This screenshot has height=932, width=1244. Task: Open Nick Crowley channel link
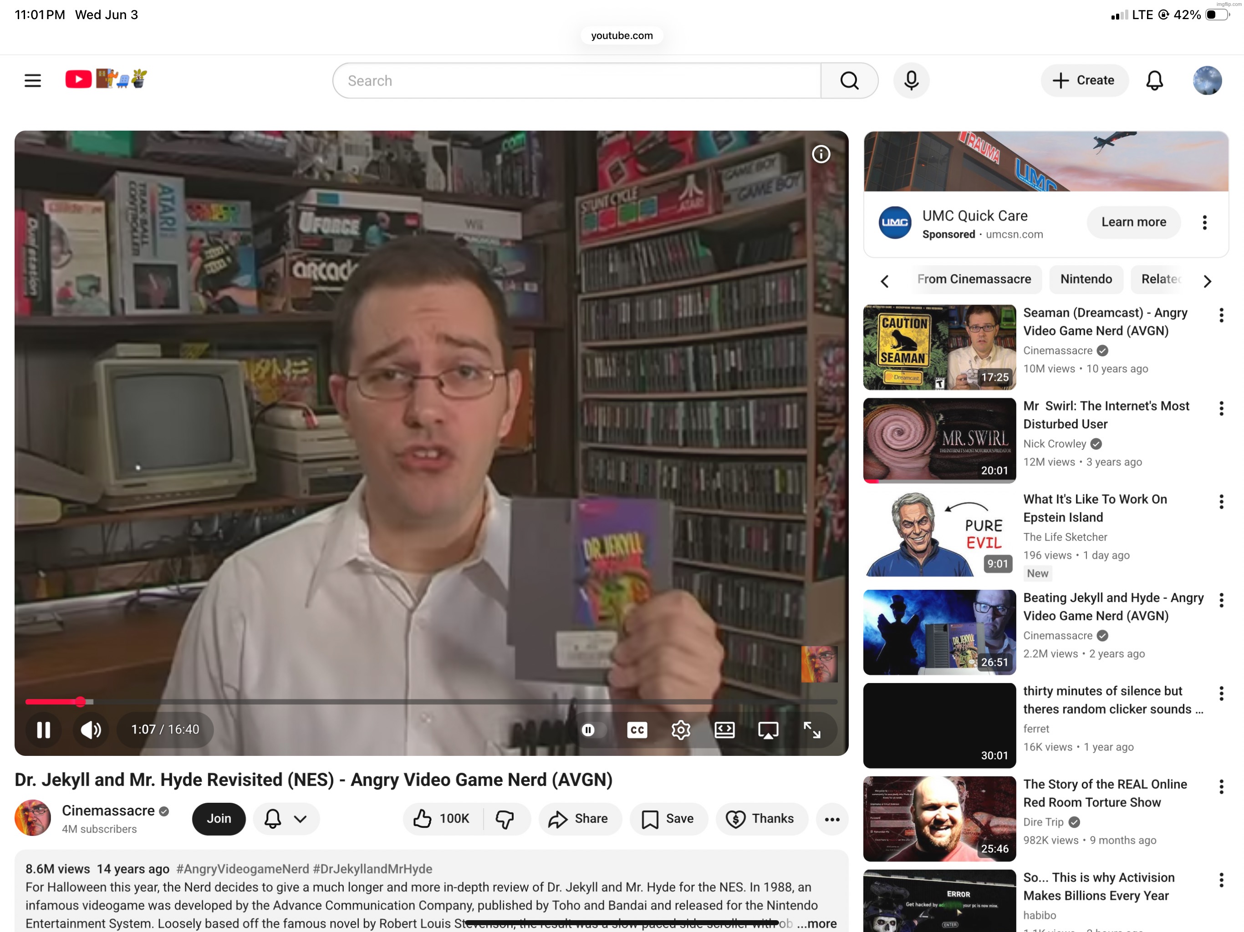(x=1055, y=444)
